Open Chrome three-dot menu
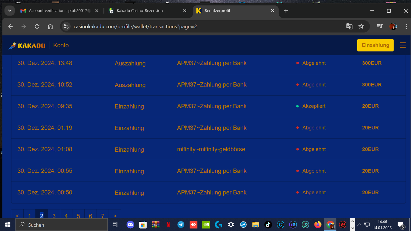 (x=406, y=27)
